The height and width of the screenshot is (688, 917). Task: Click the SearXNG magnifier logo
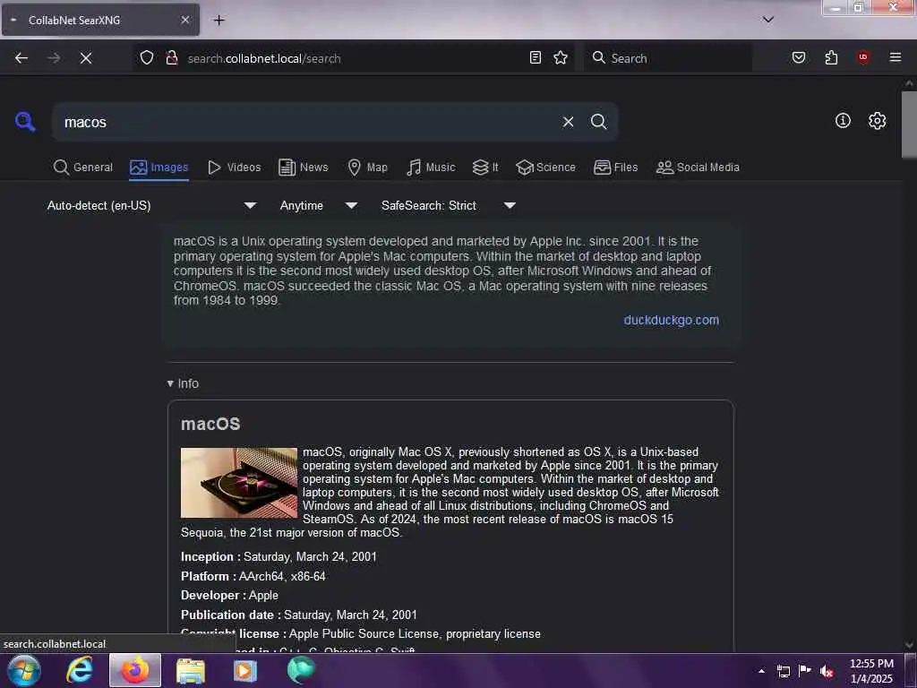coord(25,122)
